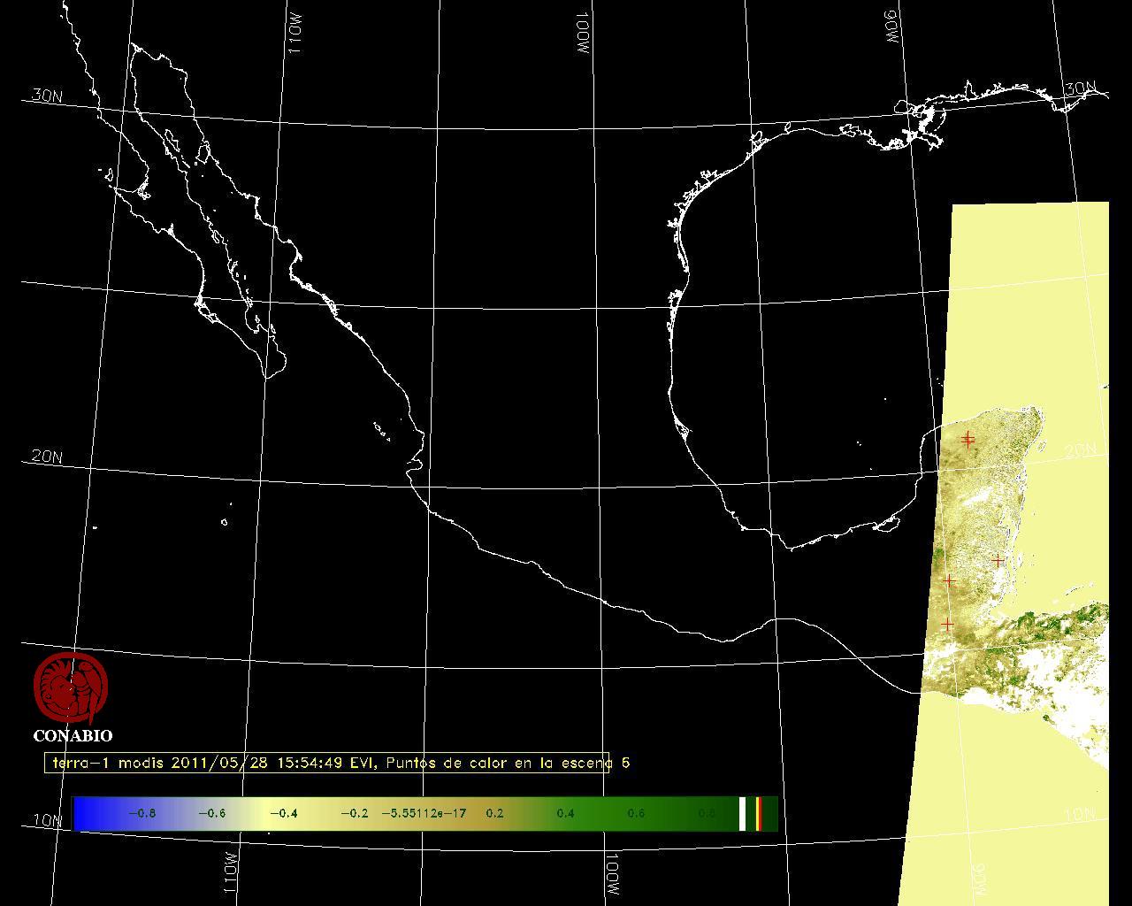Click the southernmost red hot spot cross
1132x906 pixels.
(x=947, y=625)
